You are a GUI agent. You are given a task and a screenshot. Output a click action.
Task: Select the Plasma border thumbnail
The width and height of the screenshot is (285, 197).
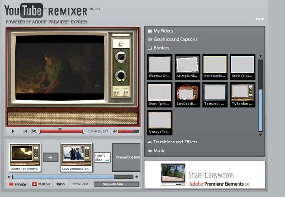160,67
